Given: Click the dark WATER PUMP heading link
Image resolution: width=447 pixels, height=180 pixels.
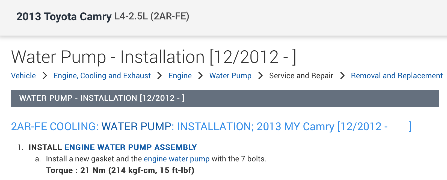Looking at the screenshot, I should (x=137, y=126).
